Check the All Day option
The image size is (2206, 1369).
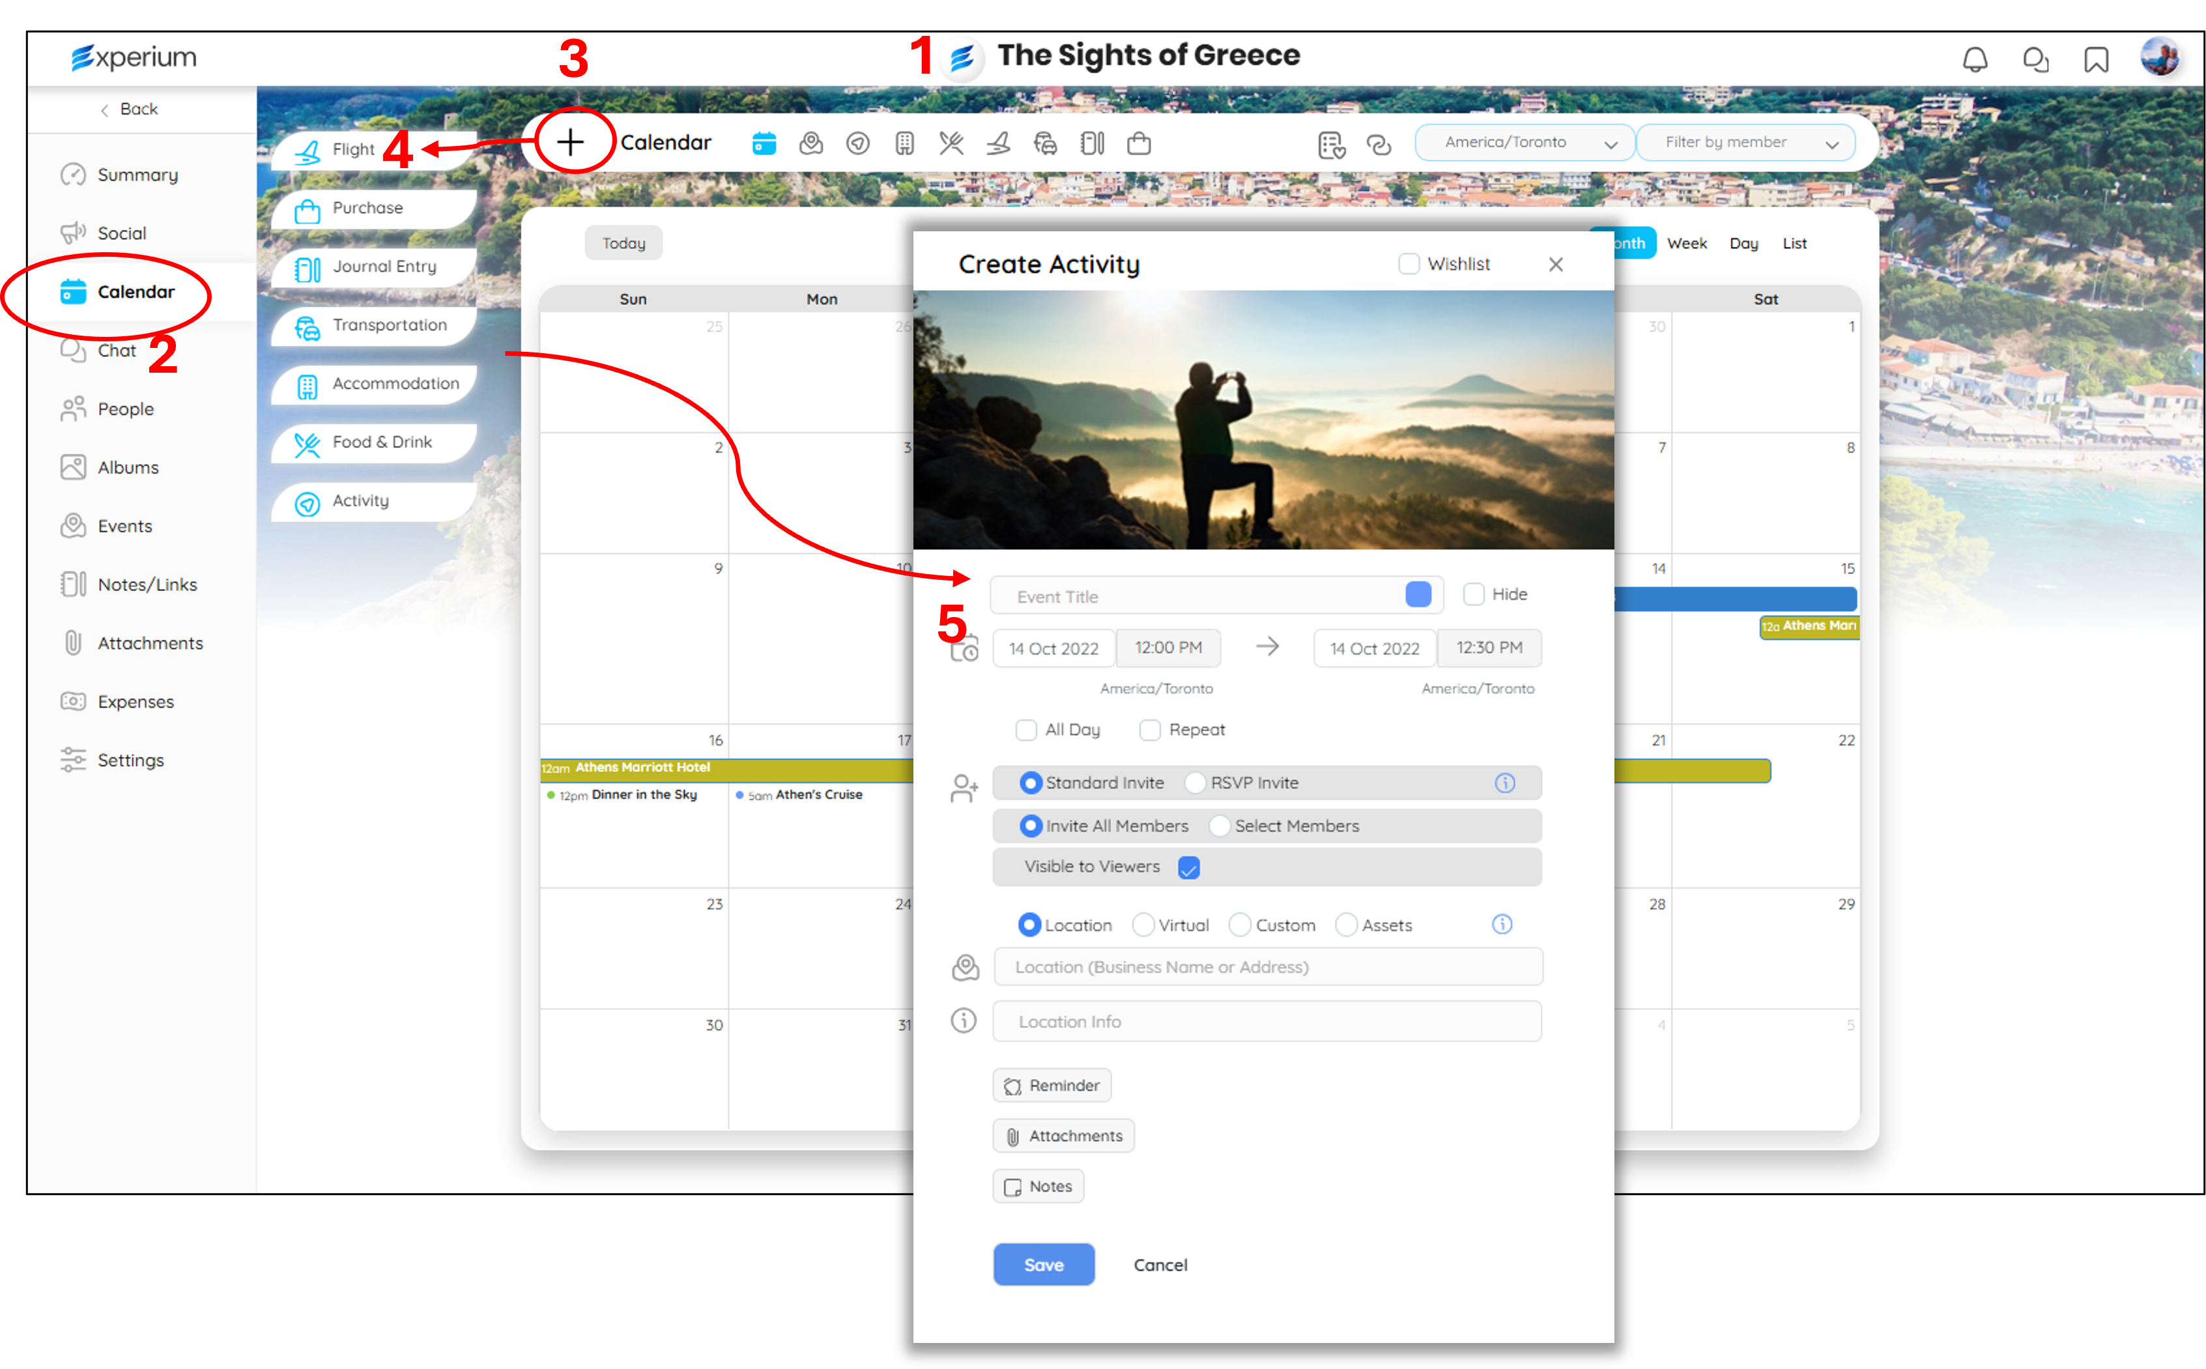point(1025,730)
